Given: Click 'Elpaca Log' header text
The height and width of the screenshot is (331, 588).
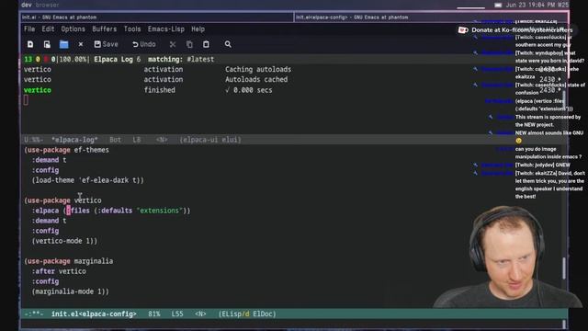Looking at the screenshot, I should [x=113, y=59].
